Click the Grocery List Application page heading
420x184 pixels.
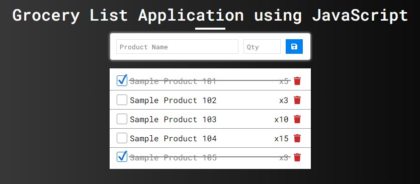210,15
